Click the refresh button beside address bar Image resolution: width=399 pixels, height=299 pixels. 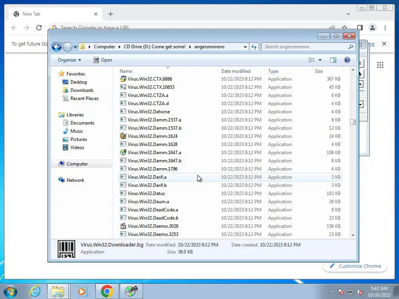coord(254,47)
